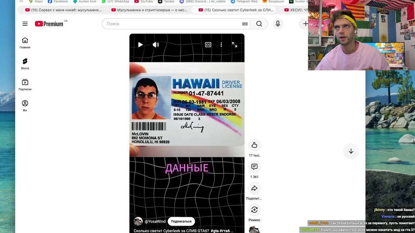
Task: Like the Short with thumbs up
Action: [x=255, y=145]
